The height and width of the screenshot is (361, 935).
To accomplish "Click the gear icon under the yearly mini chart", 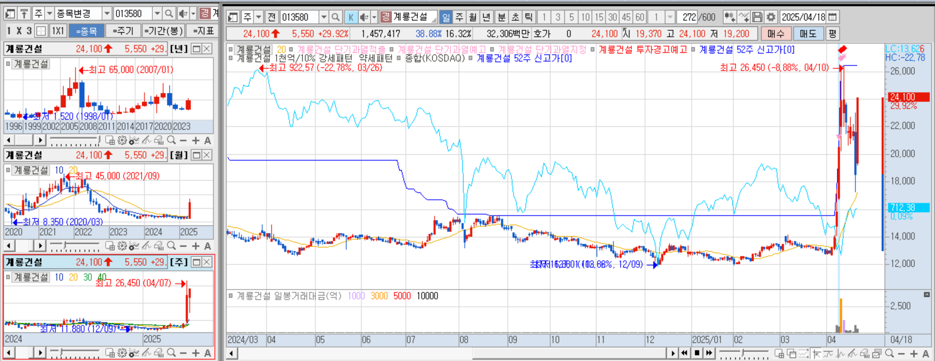I will [122, 140].
